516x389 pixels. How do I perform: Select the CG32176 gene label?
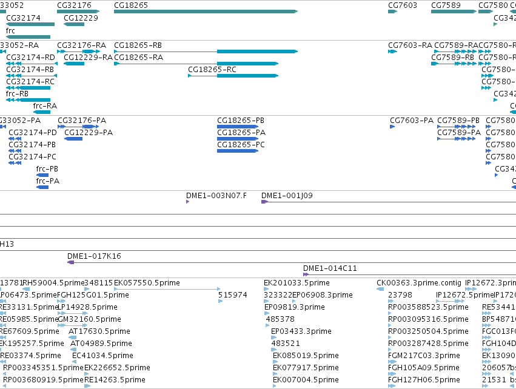(x=74, y=5)
